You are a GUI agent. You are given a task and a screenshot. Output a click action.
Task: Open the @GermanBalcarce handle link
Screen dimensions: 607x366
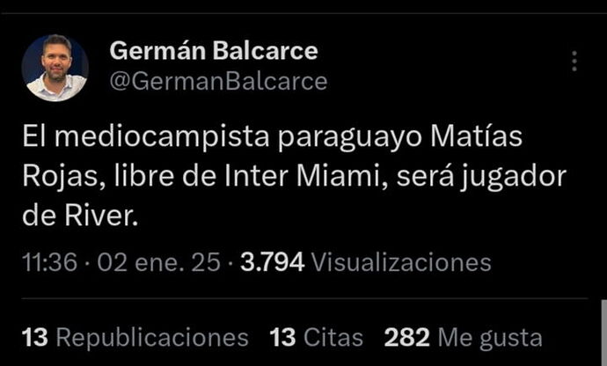219,81
